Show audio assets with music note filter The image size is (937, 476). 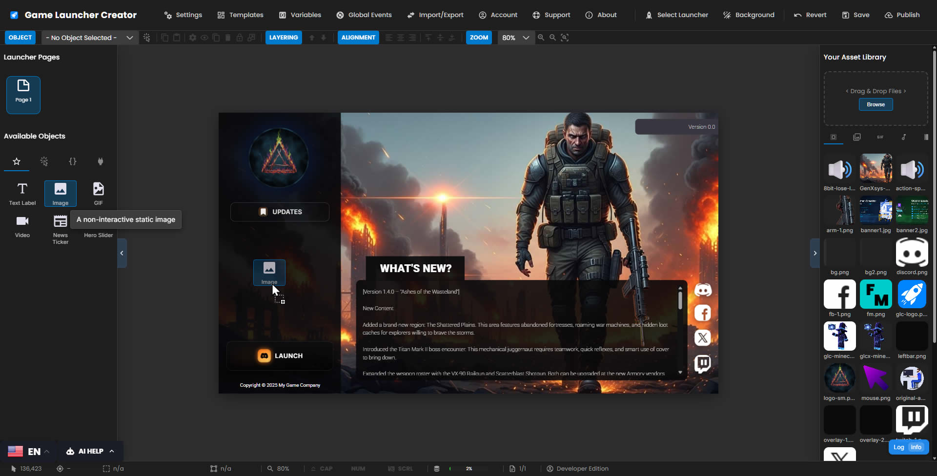click(903, 137)
